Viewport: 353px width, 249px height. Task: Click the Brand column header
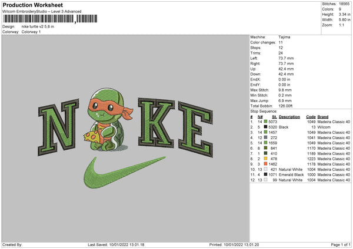click(323, 117)
